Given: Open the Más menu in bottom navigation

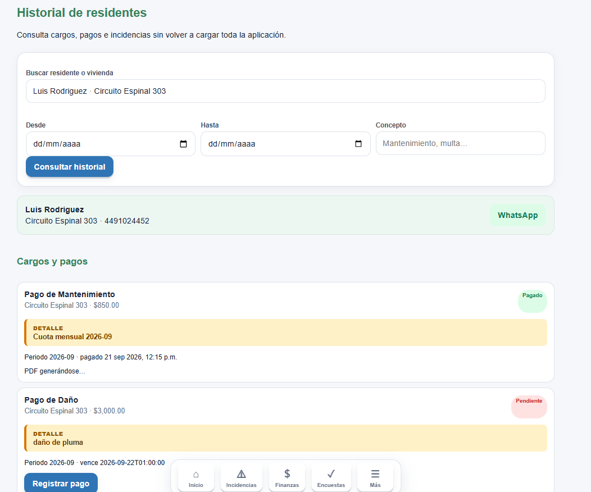Looking at the screenshot, I should pyautogui.click(x=375, y=479).
